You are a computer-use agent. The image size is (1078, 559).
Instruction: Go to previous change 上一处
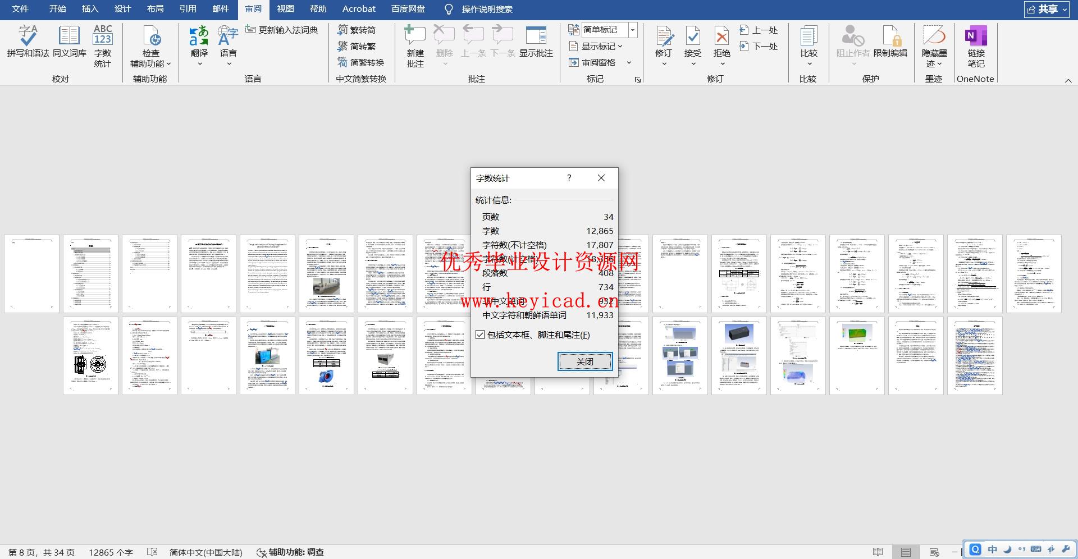pos(759,30)
